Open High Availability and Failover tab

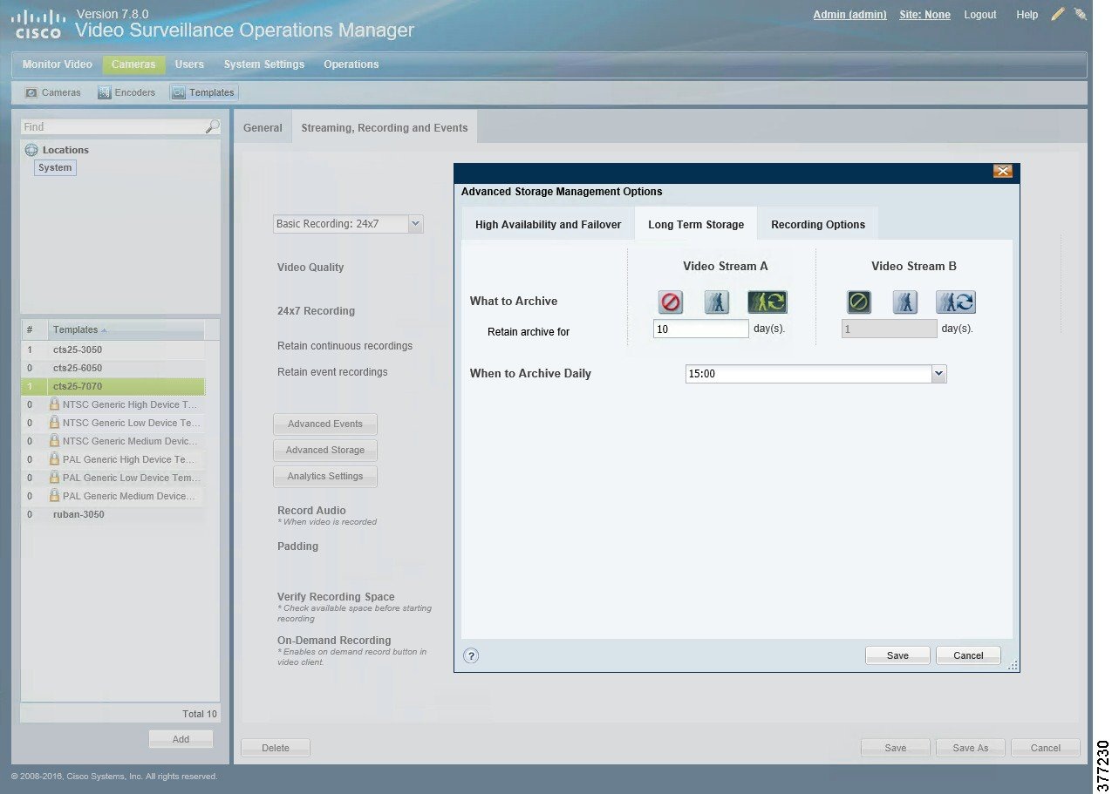548,225
